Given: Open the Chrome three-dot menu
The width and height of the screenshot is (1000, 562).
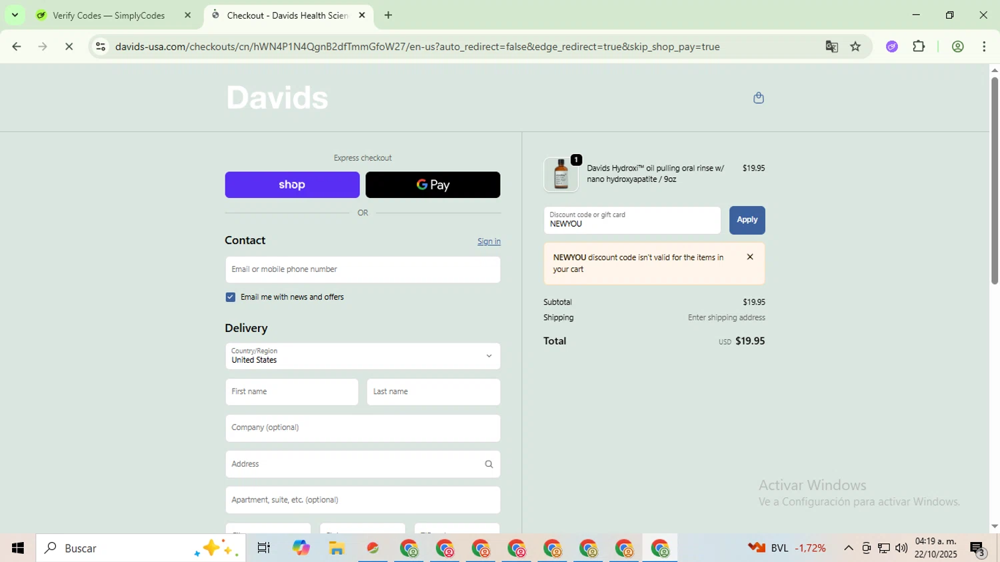Looking at the screenshot, I should (984, 47).
